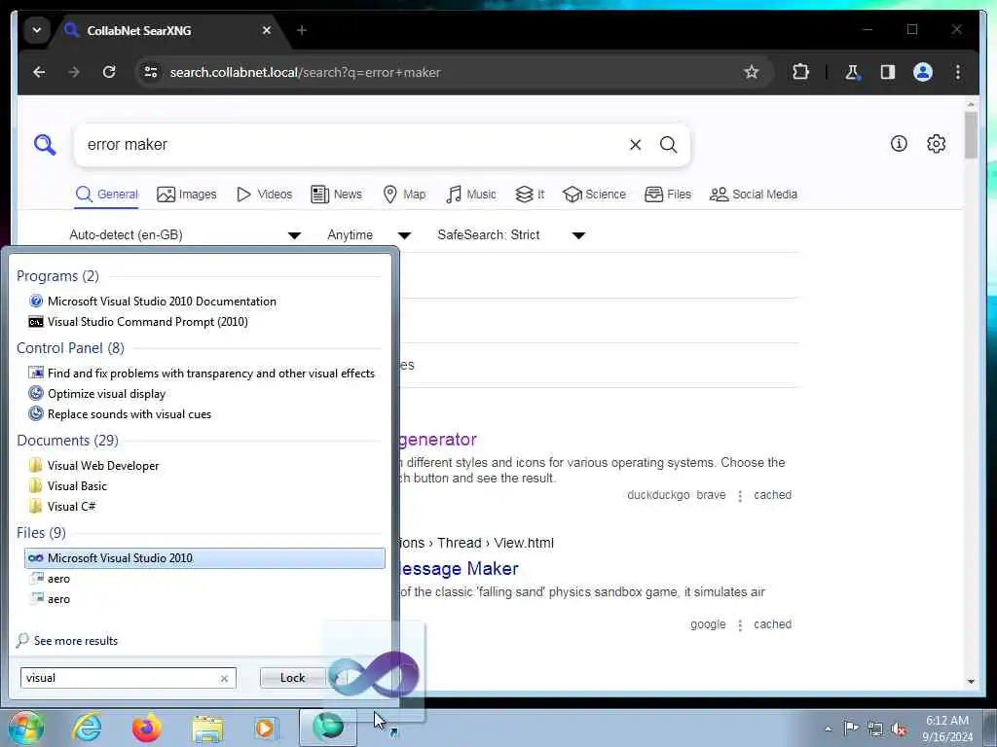Image resolution: width=997 pixels, height=747 pixels.
Task: Select Microsoft Visual Studio 2010 file result
Action: [204, 557]
